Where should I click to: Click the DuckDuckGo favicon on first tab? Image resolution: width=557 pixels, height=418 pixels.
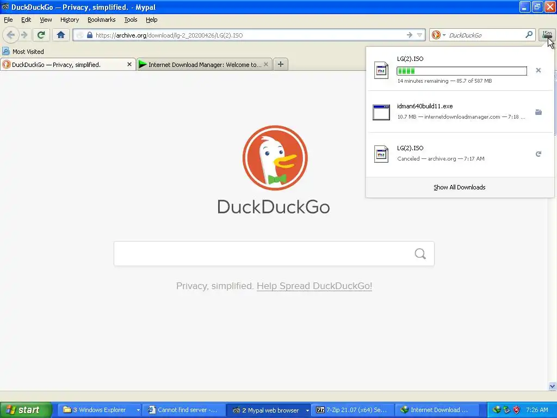pyautogui.click(x=6, y=64)
